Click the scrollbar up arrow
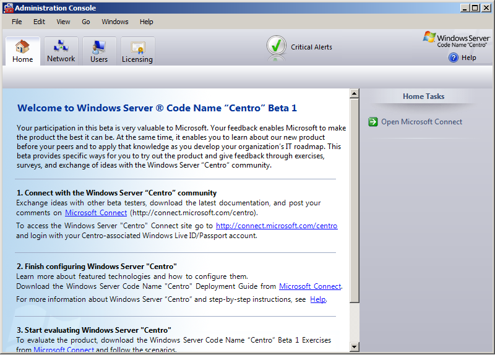This screenshot has width=495, height=355. point(355,93)
